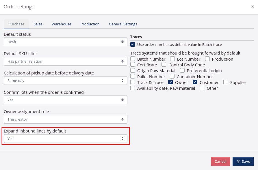Open the Confirm lots dropdown
The image size is (258, 170).
(65, 100)
